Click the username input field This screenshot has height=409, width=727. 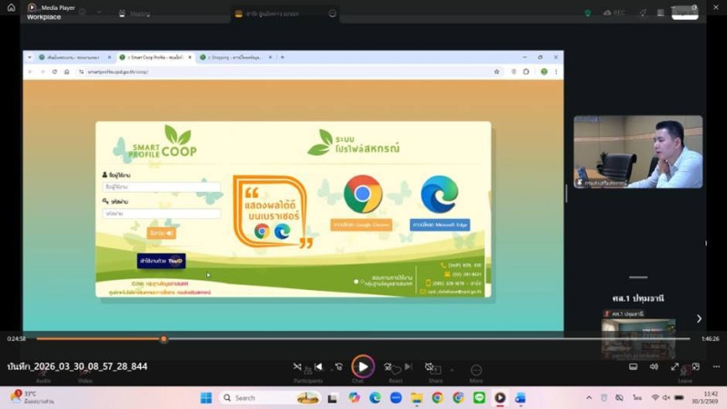tap(161, 187)
